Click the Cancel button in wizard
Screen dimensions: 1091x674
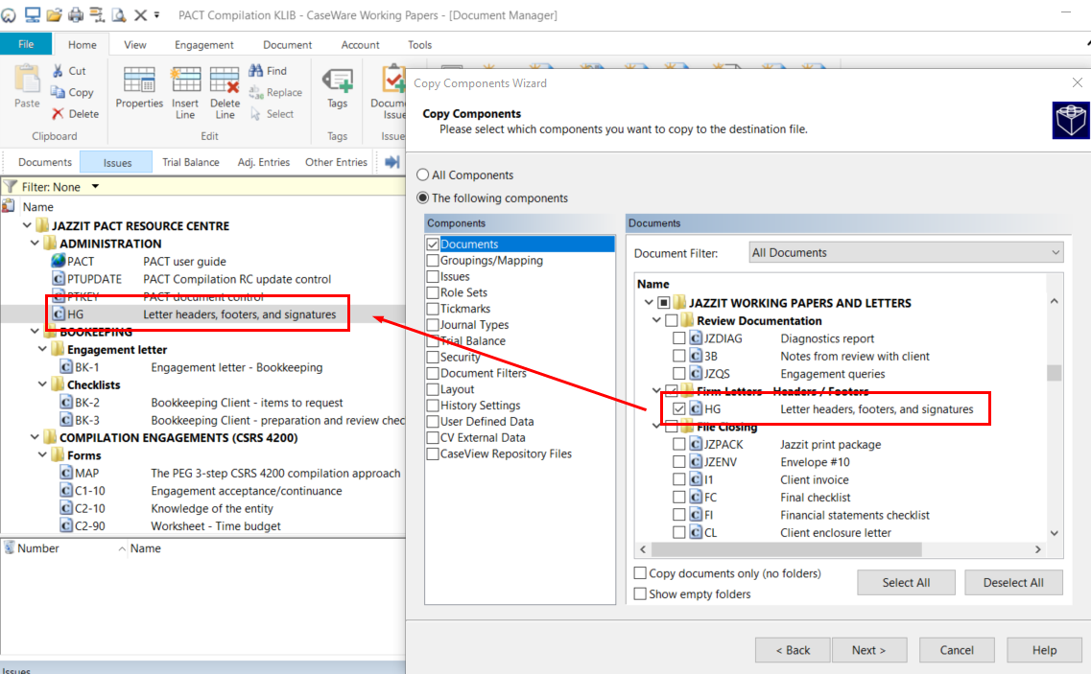pyautogui.click(x=957, y=650)
